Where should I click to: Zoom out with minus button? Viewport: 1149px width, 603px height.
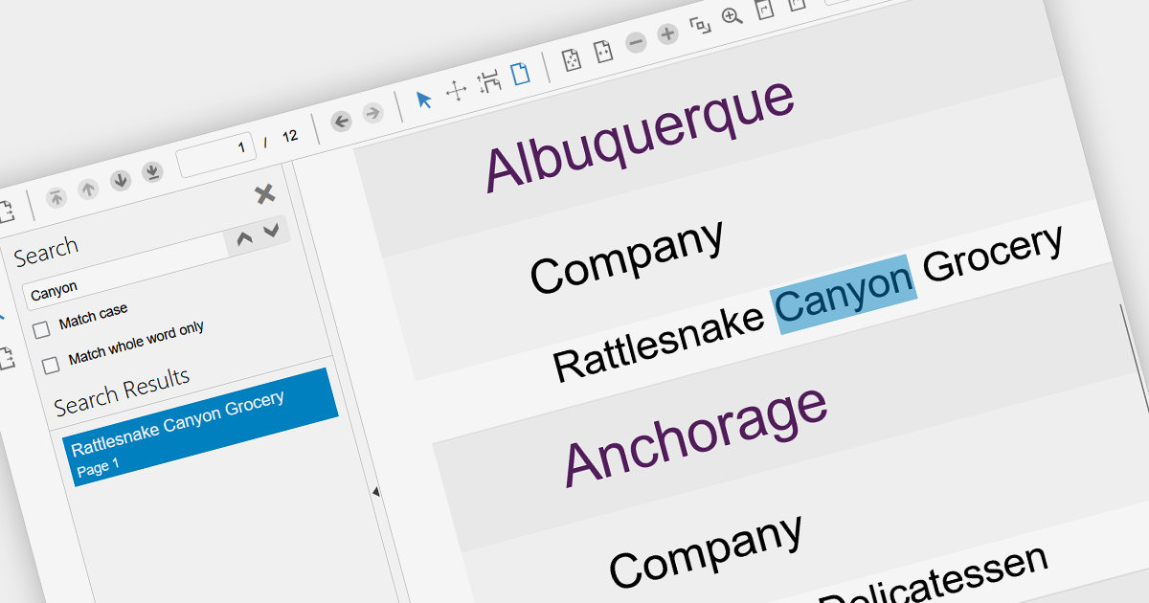coord(636,43)
